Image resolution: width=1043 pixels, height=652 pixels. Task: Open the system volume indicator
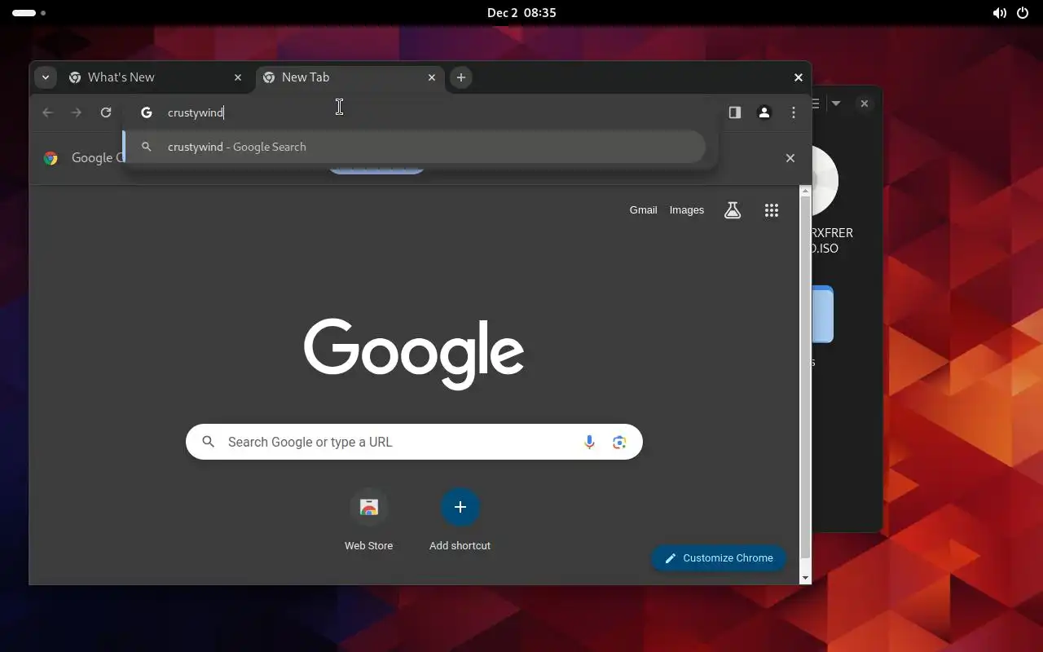(999, 13)
